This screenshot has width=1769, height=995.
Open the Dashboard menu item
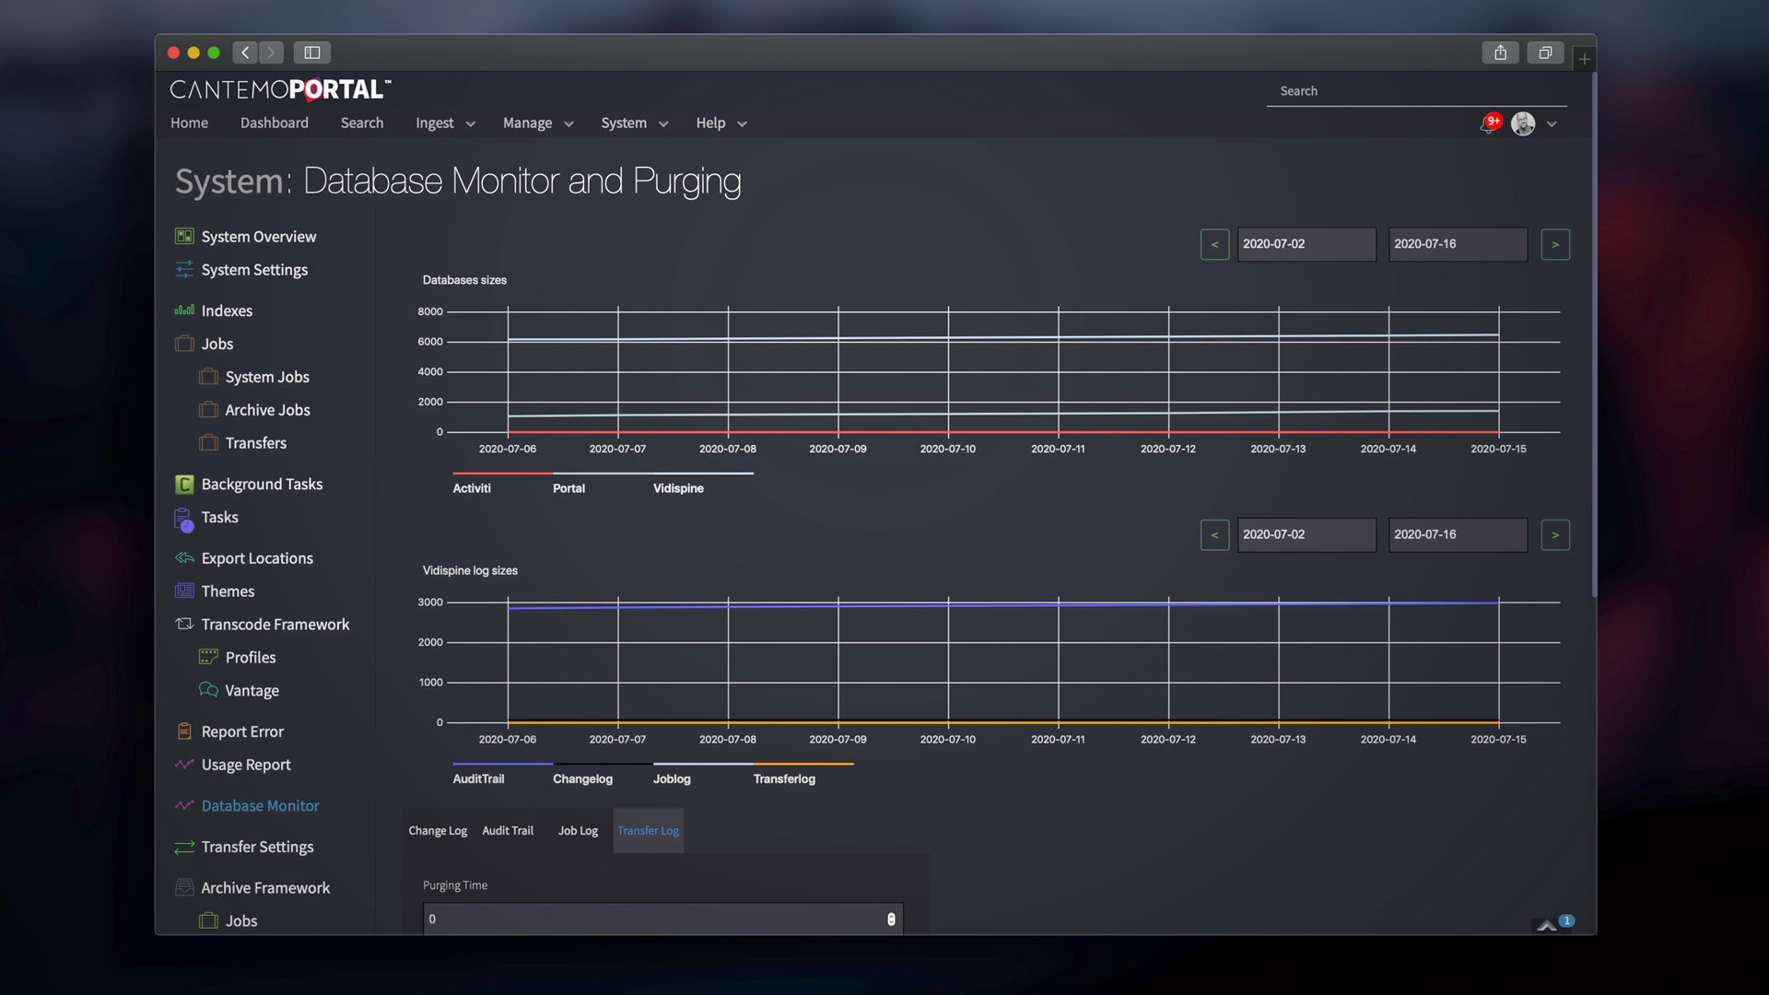(275, 123)
